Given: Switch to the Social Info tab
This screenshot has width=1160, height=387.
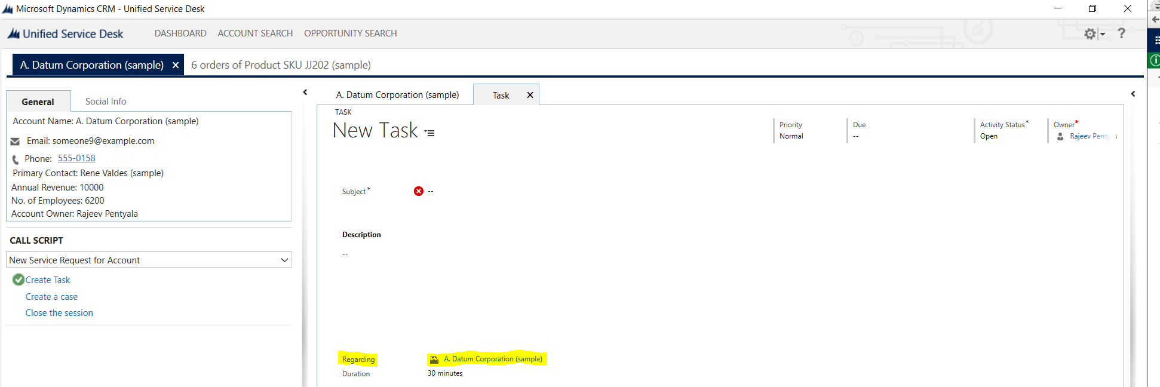Looking at the screenshot, I should (106, 102).
